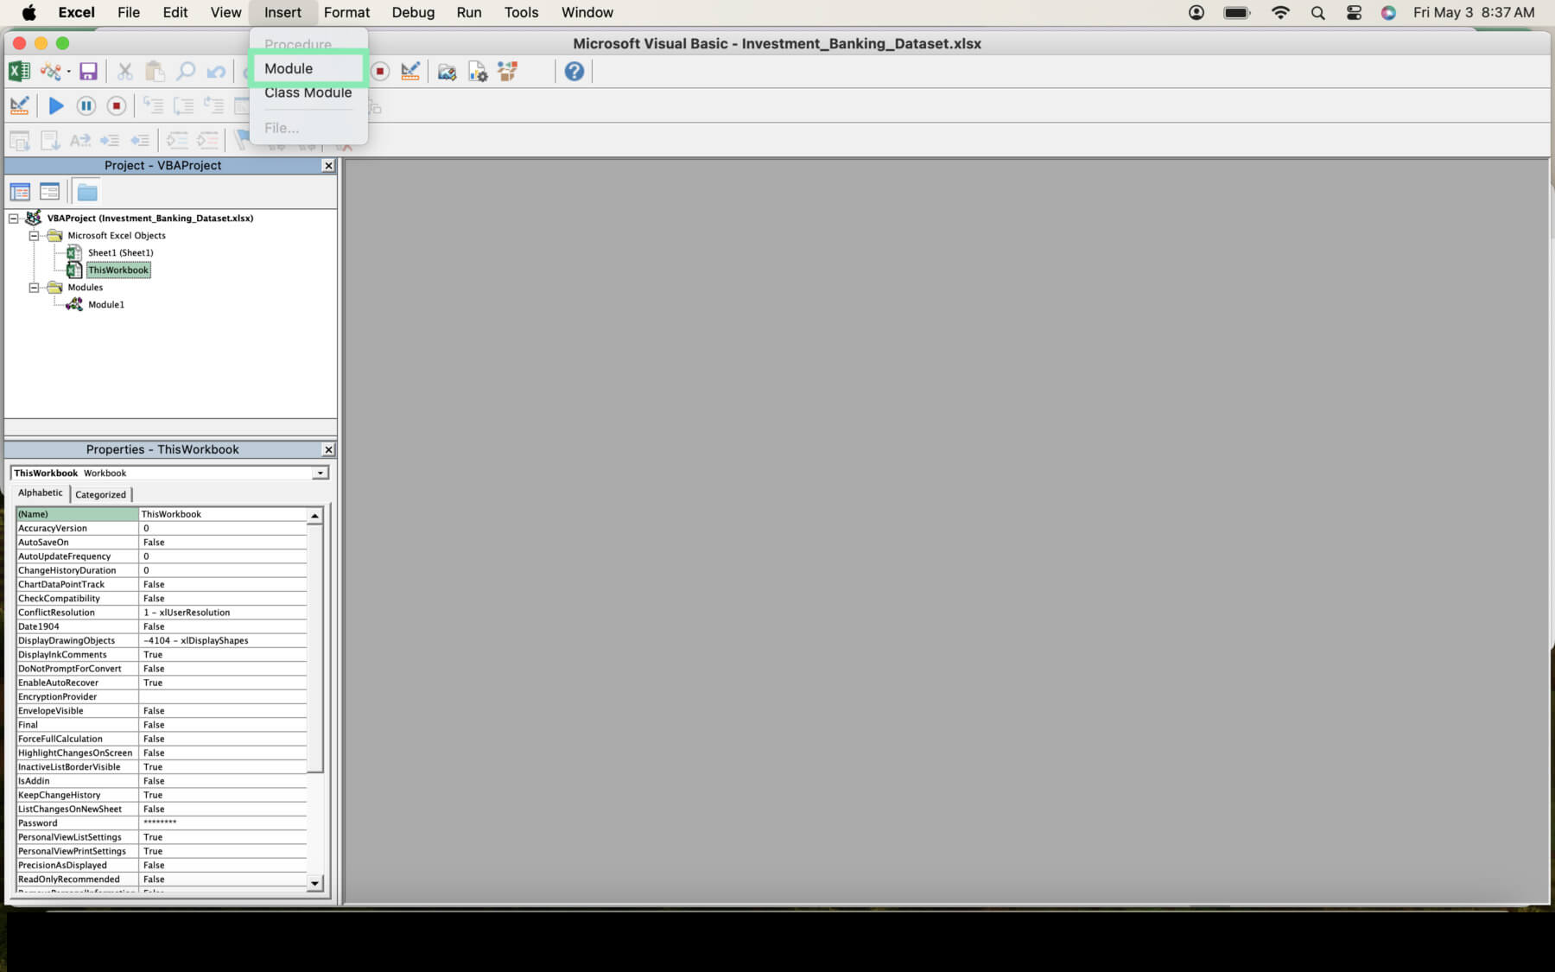Image resolution: width=1555 pixels, height=972 pixels.
Task: Open Control Center in menu bar
Action: [1354, 13]
